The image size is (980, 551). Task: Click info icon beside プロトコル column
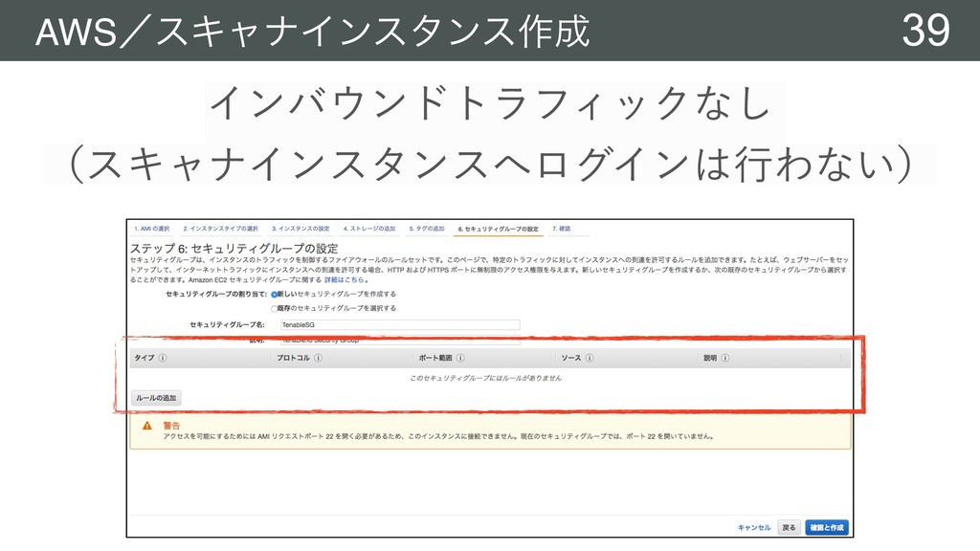click(x=318, y=358)
